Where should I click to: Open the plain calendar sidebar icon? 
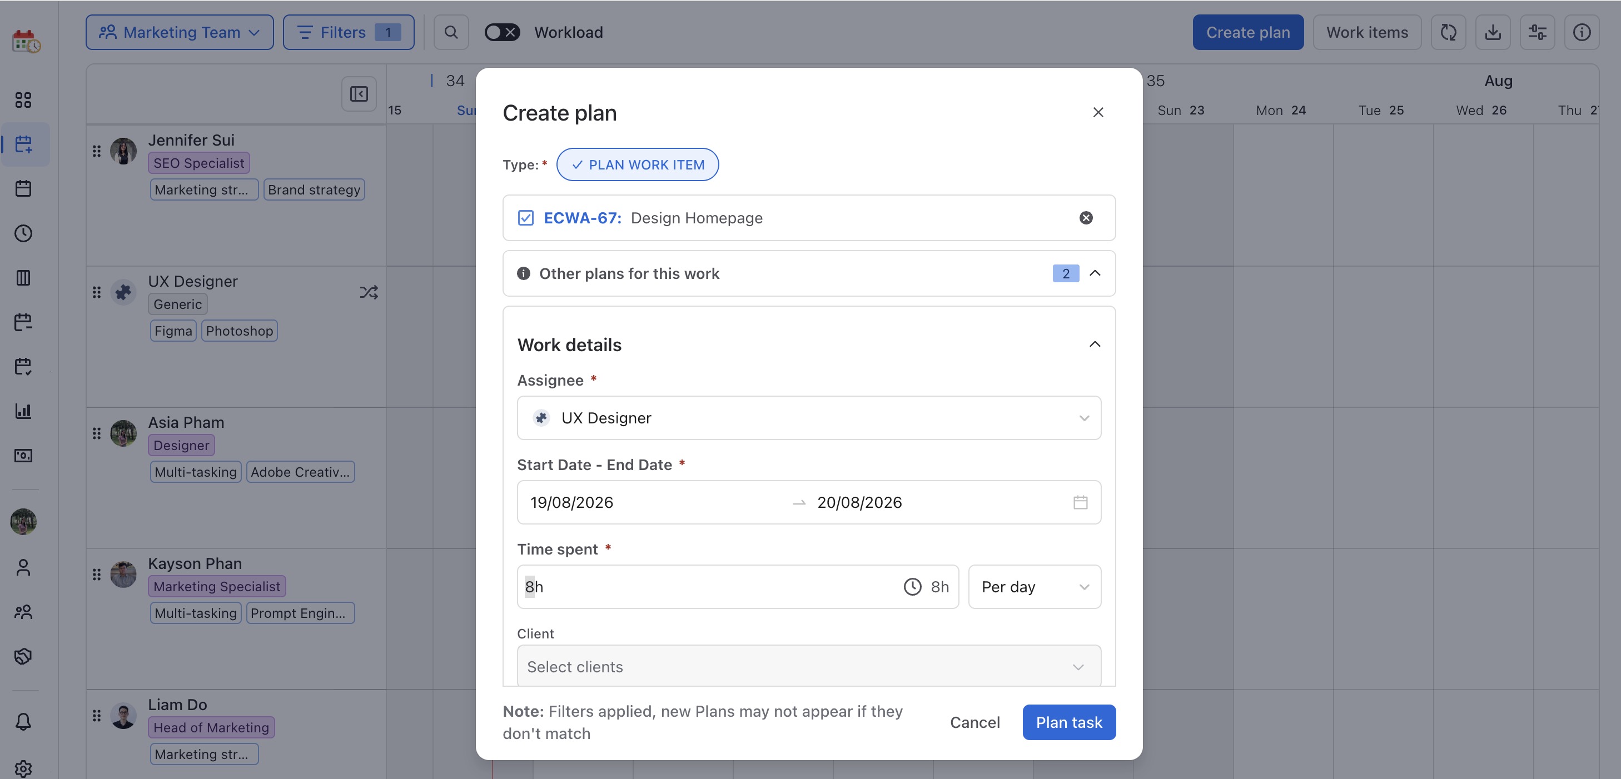[x=23, y=188]
